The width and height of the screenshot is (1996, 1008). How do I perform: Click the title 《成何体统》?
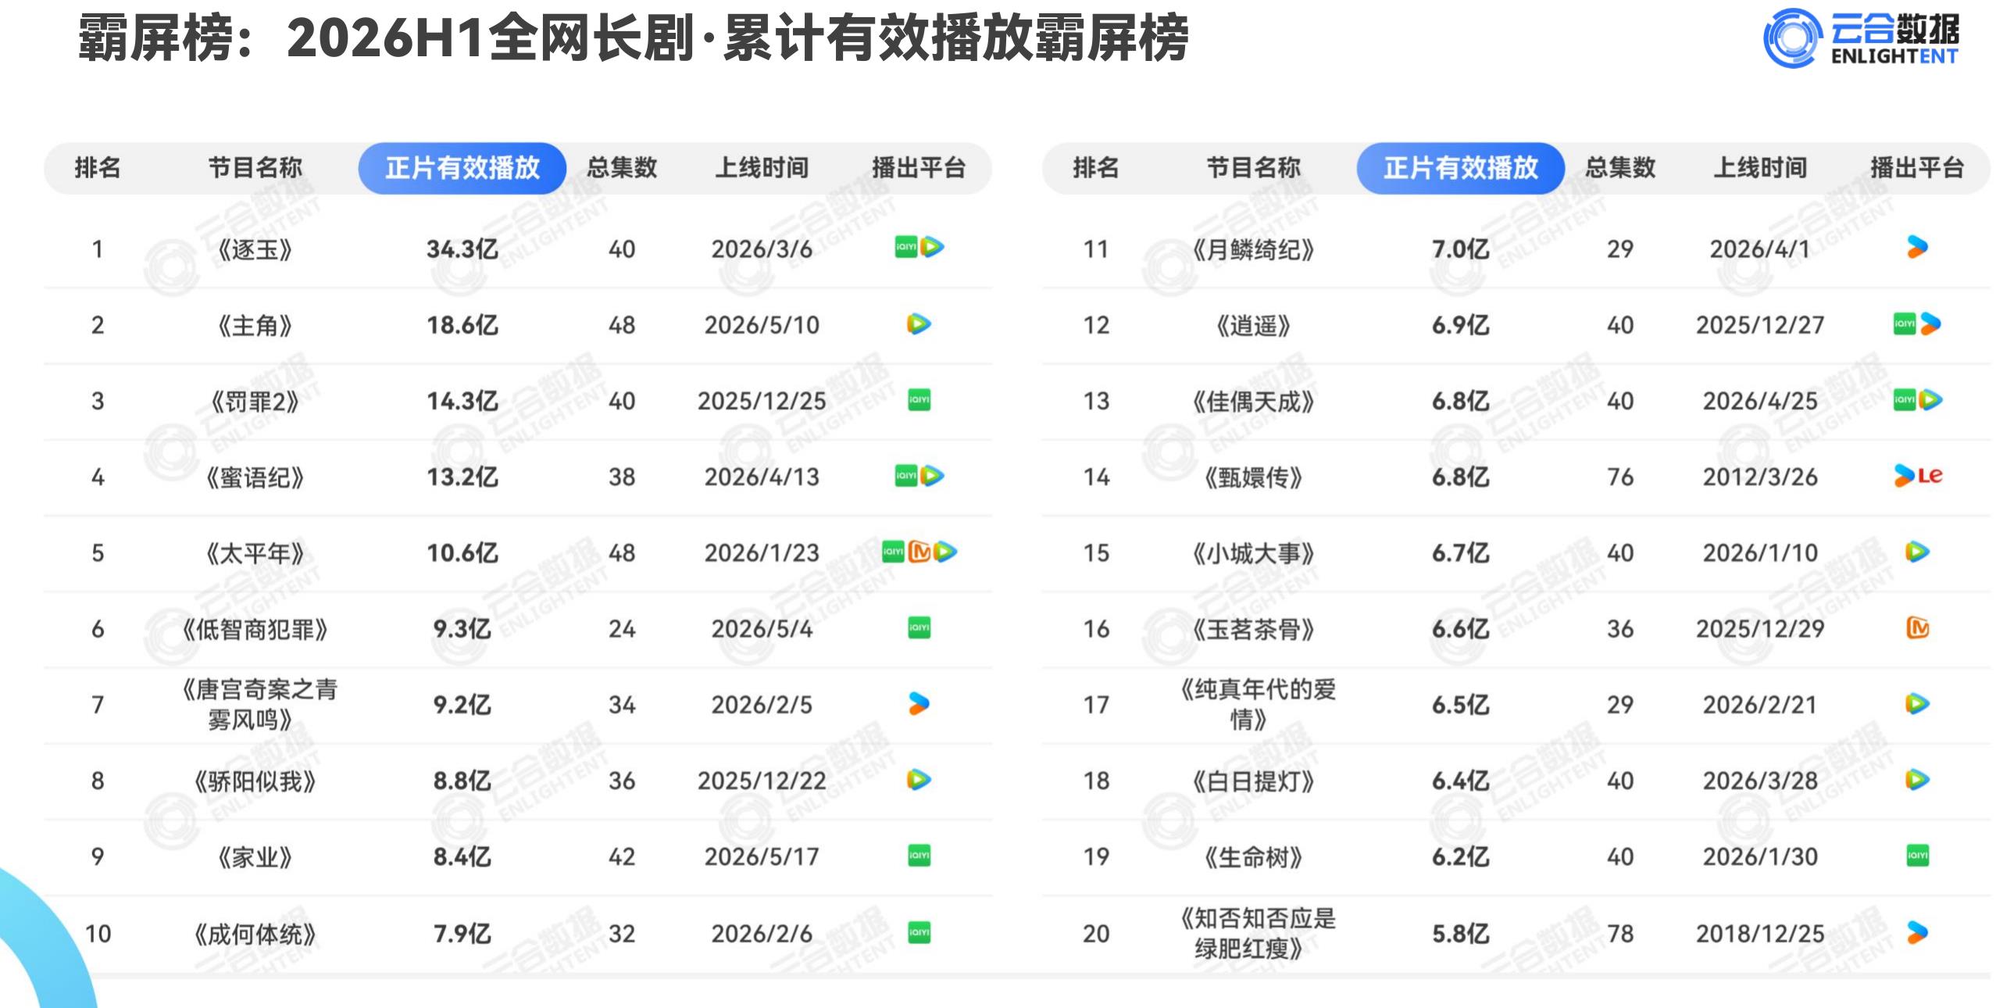point(255,934)
